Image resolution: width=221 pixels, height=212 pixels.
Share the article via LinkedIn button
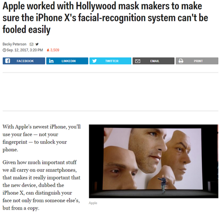click(67, 61)
